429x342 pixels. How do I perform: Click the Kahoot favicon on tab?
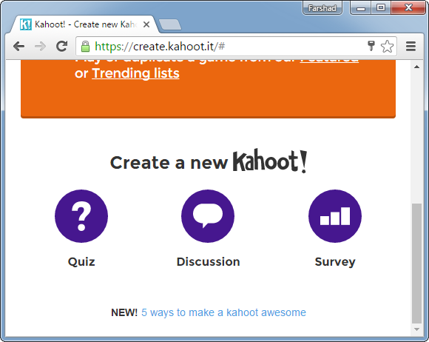point(26,24)
